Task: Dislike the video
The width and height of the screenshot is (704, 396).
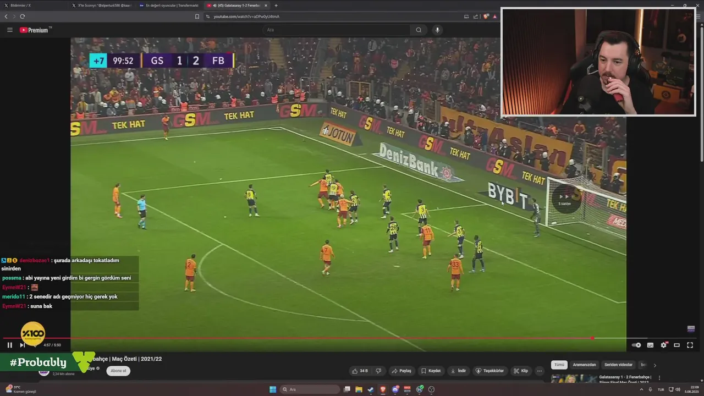Action: (378, 371)
